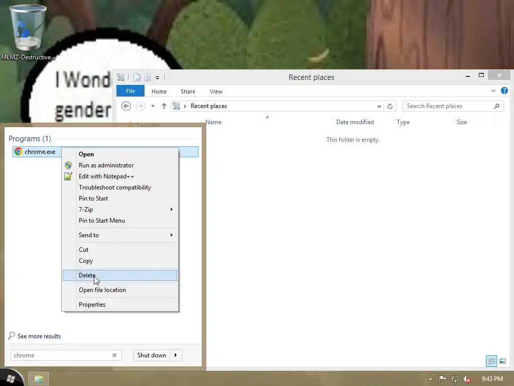514x386 pixels.
Task: Click the Explorer Back arrow button
Action: click(126, 106)
